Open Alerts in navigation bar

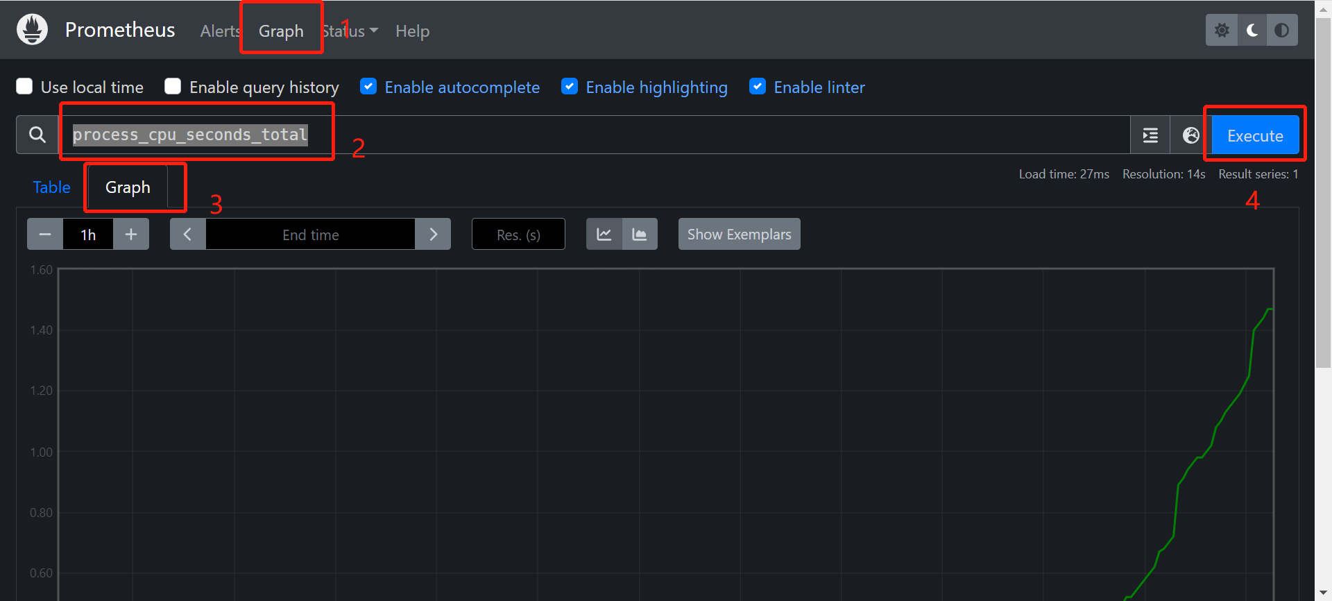coord(219,31)
